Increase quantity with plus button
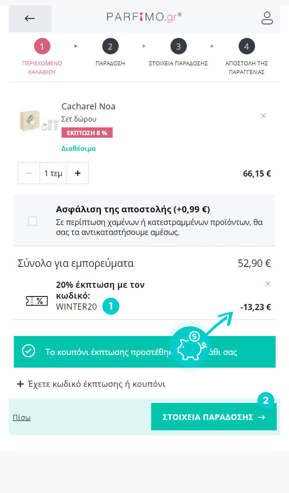Image resolution: width=289 pixels, height=493 pixels. click(78, 173)
